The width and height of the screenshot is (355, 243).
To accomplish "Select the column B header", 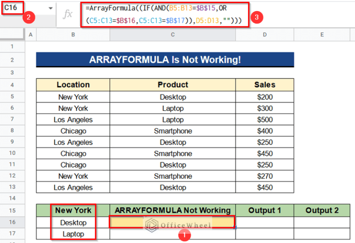I will tap(73, 35).
